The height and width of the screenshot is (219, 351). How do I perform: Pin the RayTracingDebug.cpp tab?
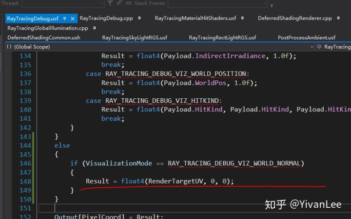coord(139,18)
